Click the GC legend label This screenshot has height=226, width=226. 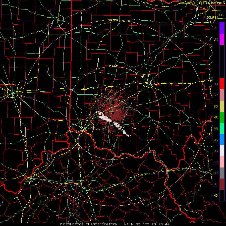pyautogui.click(x=215, y=173)
